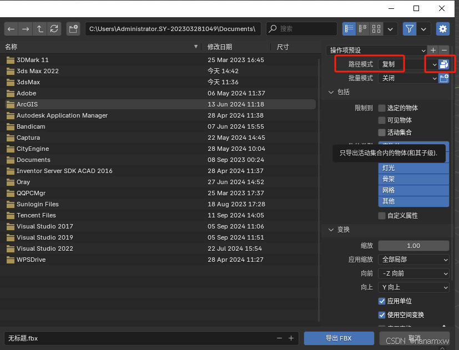Viewport: 459px width, 350px height.
Task: Adjust the scale value slider
Action: tap(413, 246)
